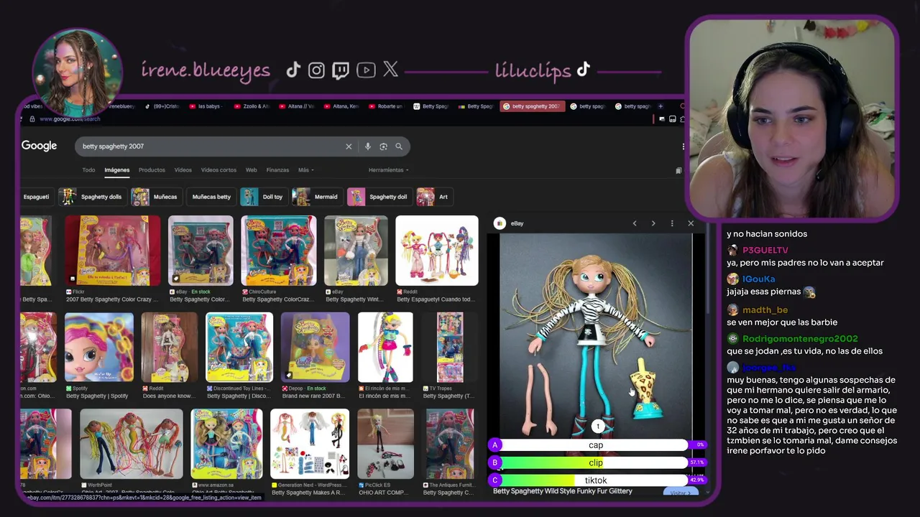Show previous image in preview panel
This screenshot has width=920, height=517.
635,223
